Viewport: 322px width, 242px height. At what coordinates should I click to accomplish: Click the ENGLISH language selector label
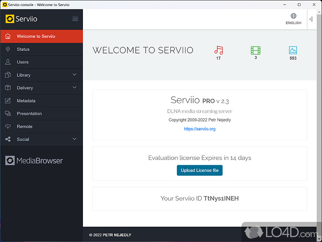pyautogui.click(x=293, y=23)
